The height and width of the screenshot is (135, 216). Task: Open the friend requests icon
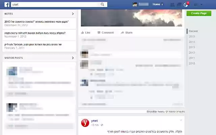click(172, 5)
